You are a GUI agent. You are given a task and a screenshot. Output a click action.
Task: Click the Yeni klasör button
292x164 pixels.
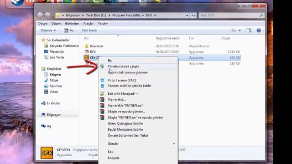(x=89, y=31)
